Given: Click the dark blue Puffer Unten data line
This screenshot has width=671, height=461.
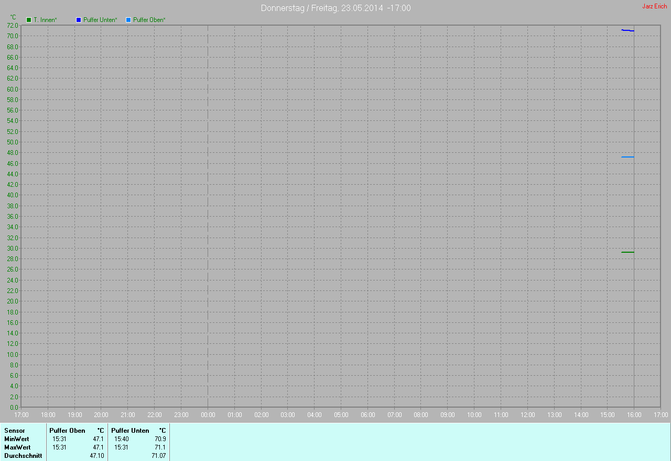Looking at the screenshot, I should click(627, 30).
